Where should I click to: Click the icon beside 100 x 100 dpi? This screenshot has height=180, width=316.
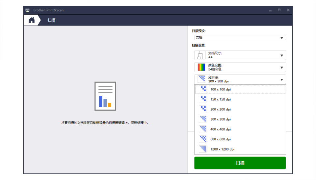tap(202, 89)
